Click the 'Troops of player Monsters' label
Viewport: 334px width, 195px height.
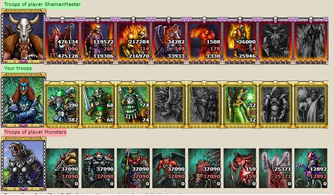(x=35, y=132)
